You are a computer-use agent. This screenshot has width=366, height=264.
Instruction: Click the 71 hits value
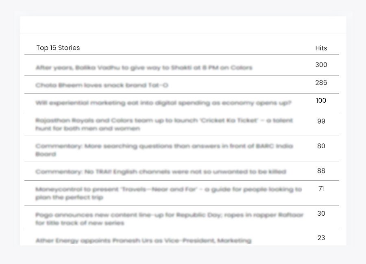tap(321, 189)
